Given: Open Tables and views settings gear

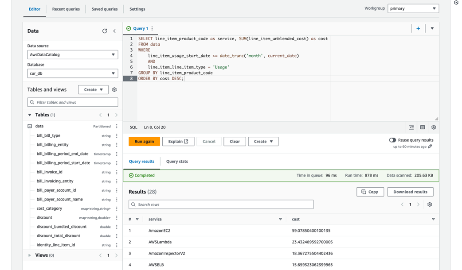Looking at the screenshot, I should point(114,90).
